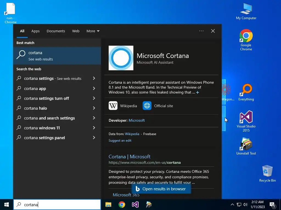
Task: Open the volume control tray icon
Action: [x=245, y=205]
